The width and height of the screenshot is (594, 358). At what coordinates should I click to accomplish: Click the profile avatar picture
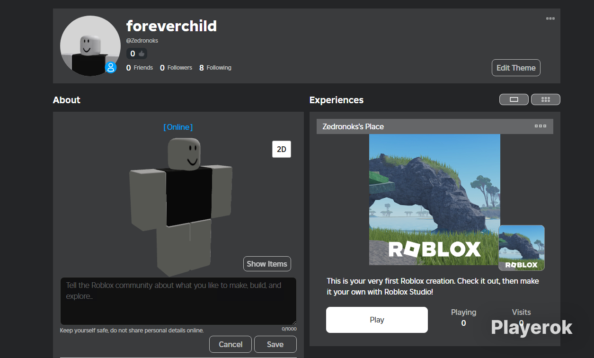(x=90, y=46)
